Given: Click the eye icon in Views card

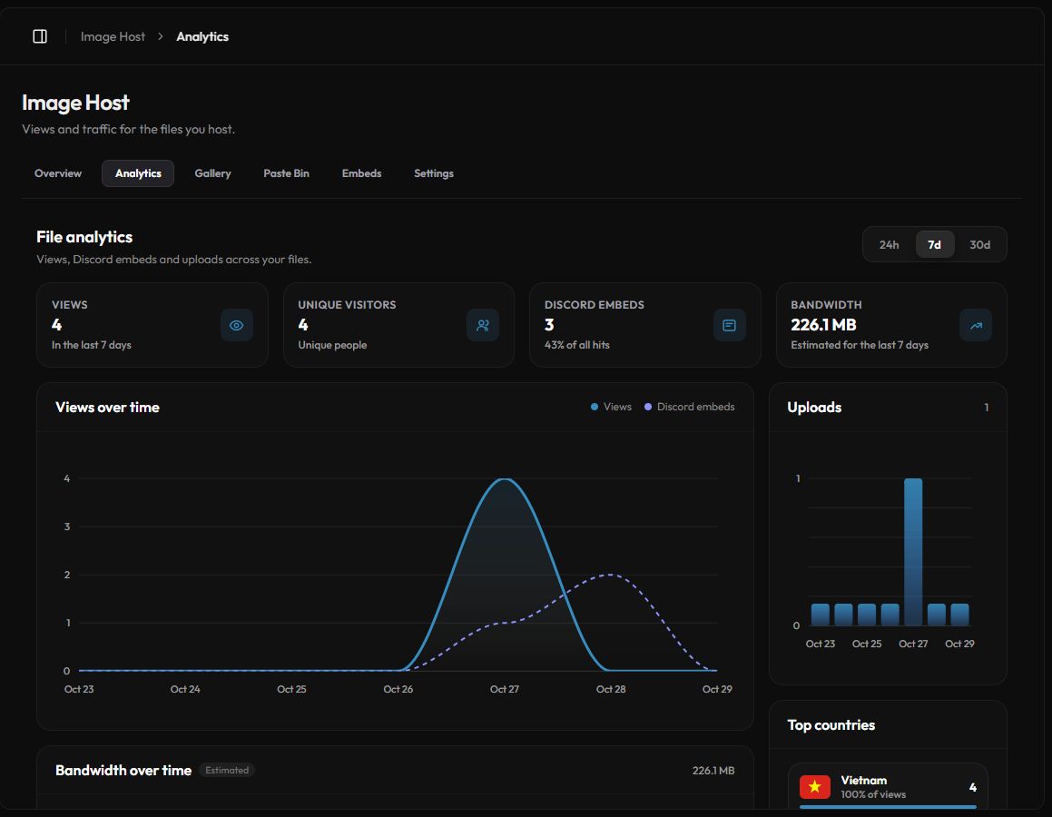Looking at the screenshot, I should coord(236,325).
